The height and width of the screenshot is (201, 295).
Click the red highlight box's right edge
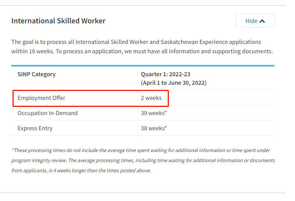point(168,98)
